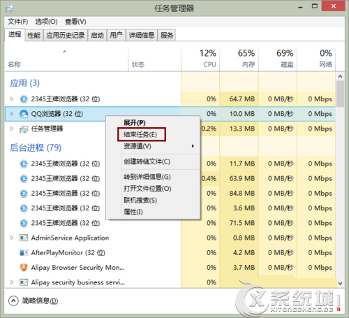Click the 简略信息(D) link

point(40,301)
